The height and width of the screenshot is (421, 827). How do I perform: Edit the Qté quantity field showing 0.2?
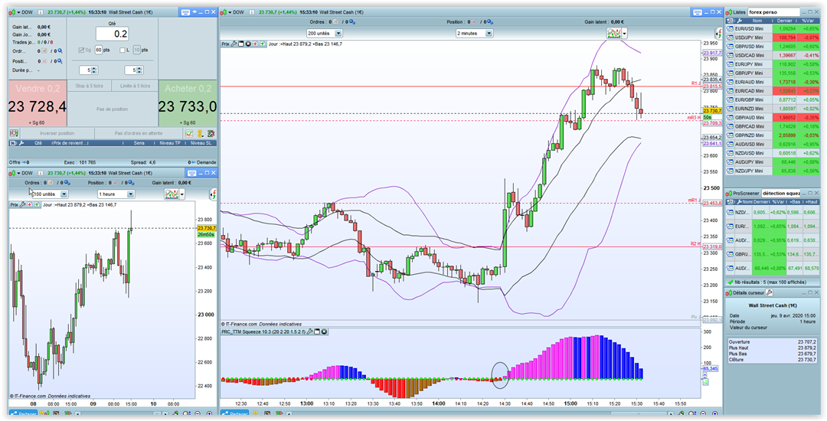tap(113, 34)
